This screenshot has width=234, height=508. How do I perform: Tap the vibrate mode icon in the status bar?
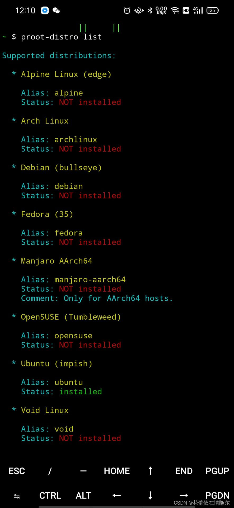click(138, 10)
